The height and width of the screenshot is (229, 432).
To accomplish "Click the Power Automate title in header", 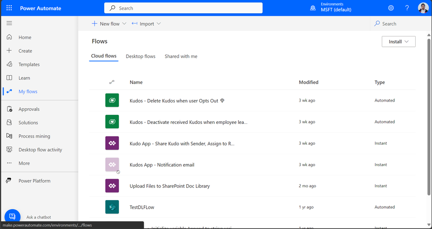I will [41, 8].
